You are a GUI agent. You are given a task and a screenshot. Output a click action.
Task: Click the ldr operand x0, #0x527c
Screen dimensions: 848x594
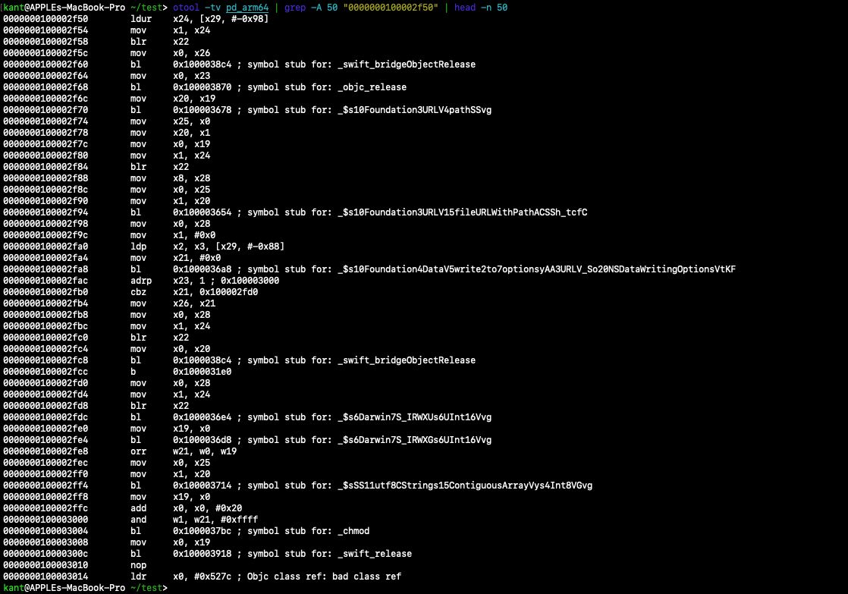(x=203, y=577)
